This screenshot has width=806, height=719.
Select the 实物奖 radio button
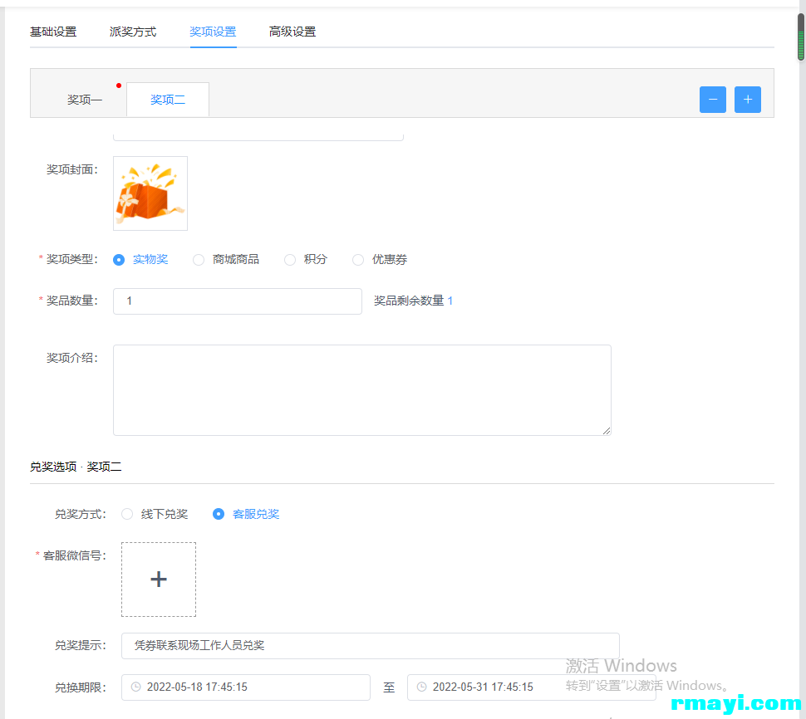click(x=119, y=260)
